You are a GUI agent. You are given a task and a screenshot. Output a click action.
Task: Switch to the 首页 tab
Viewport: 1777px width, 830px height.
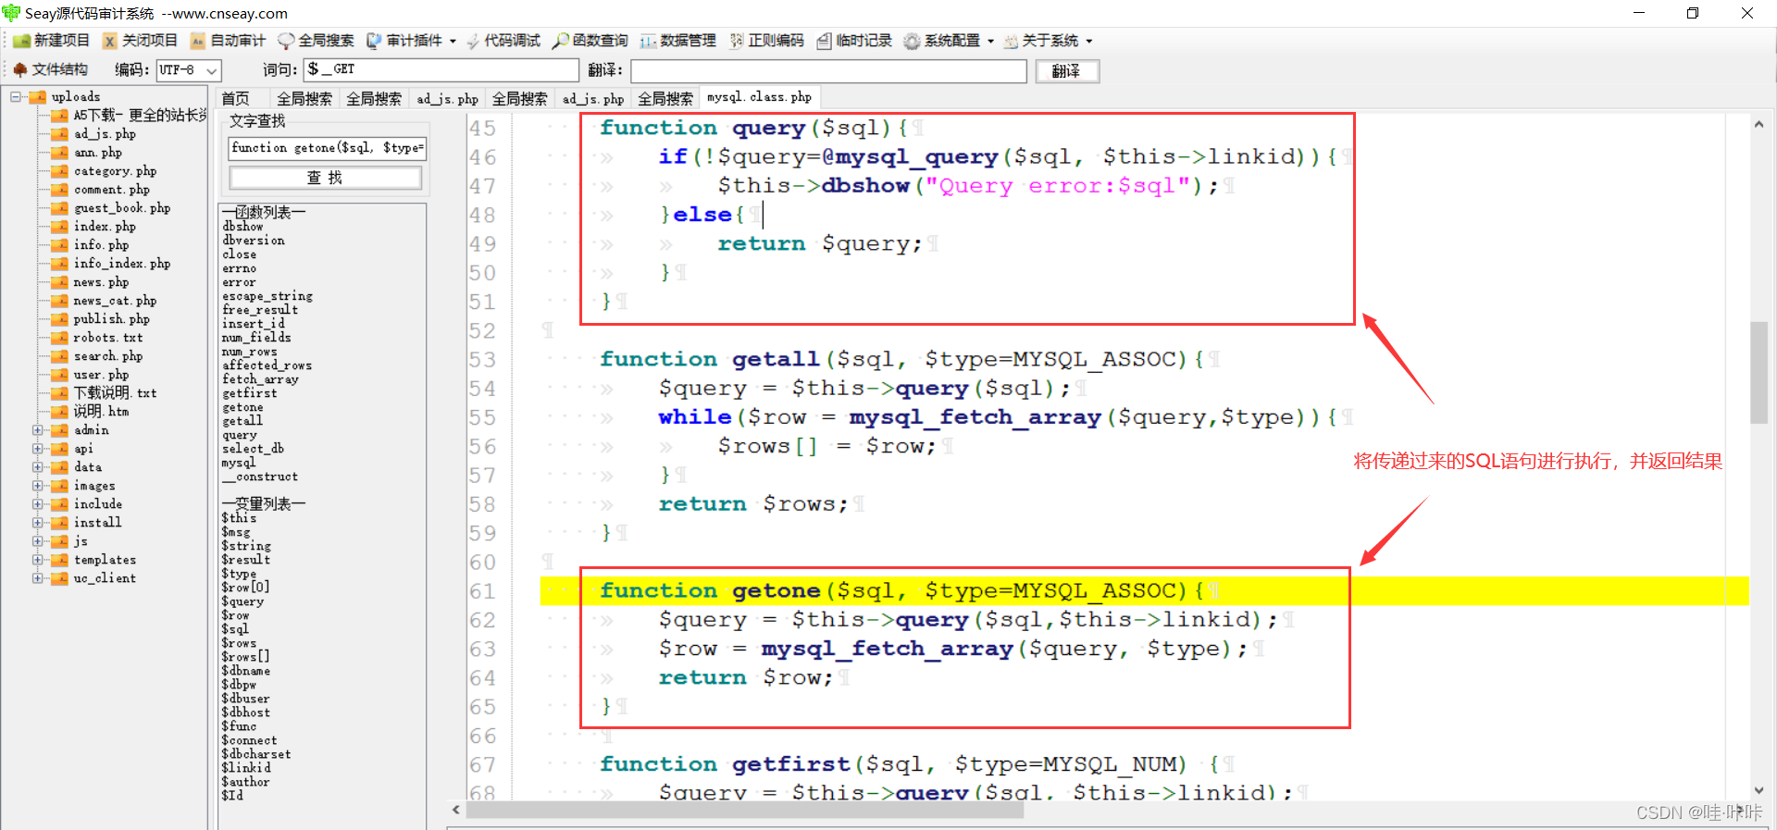[x=236, y=99]
